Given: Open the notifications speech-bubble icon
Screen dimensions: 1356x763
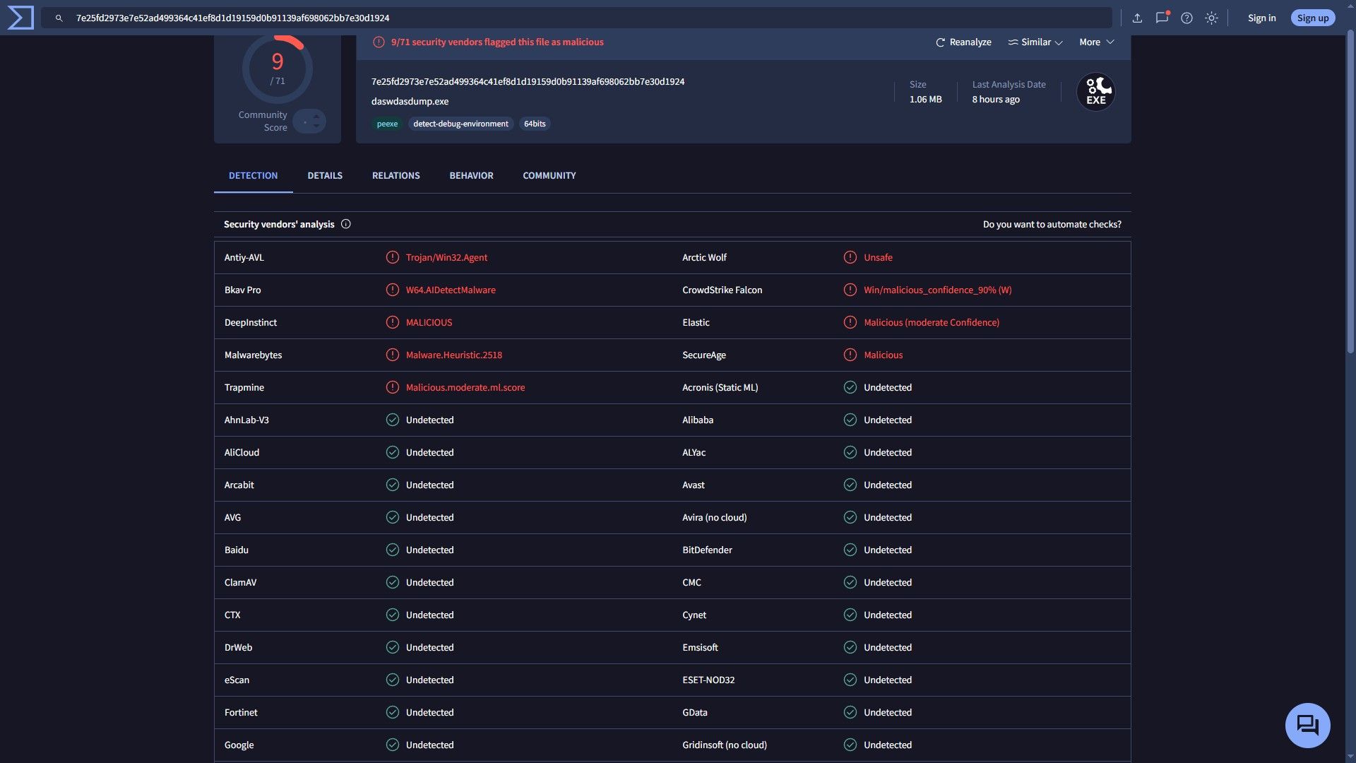Looking at the screenshot, I should [1162, 18].
